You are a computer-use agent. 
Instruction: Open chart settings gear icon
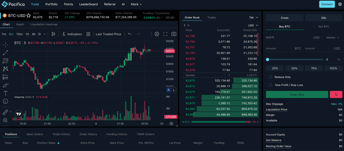(157, 34)
